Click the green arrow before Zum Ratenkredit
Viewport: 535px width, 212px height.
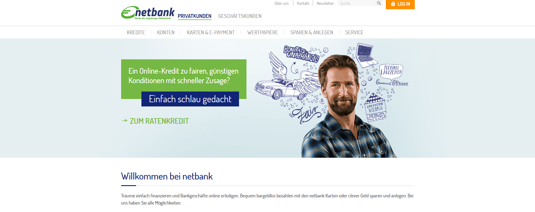(x=125, y=121)
